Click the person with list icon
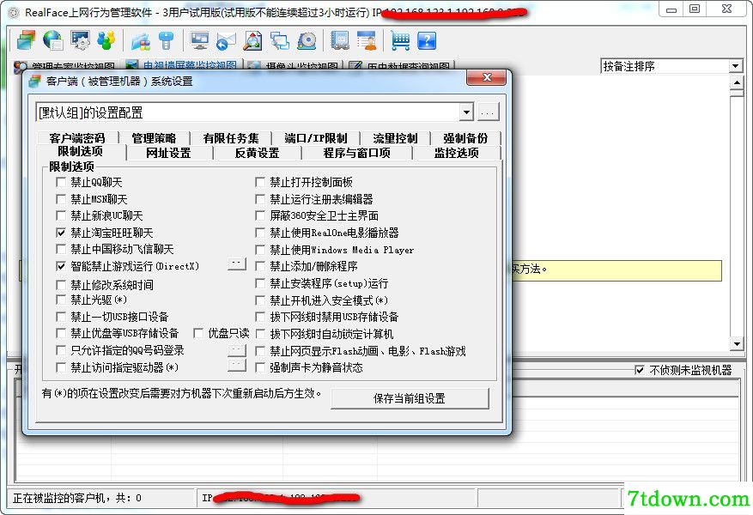The height and width of the screenshot is (515, 753). tap(367, 40)
